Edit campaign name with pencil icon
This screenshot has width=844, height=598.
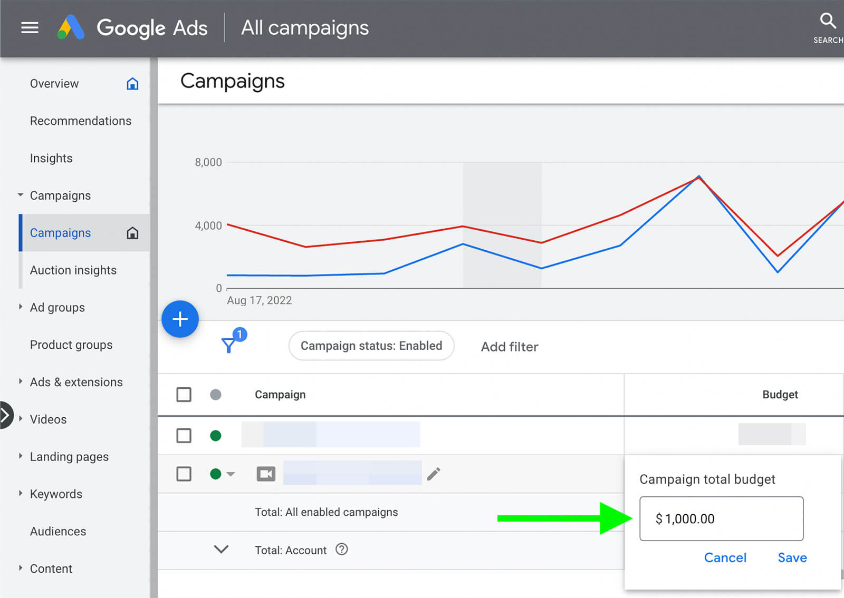click(434, 474)
